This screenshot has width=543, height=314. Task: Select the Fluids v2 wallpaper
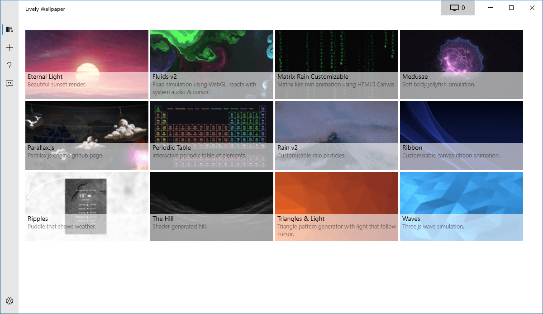pyautogui.click(x=212, y=64)
